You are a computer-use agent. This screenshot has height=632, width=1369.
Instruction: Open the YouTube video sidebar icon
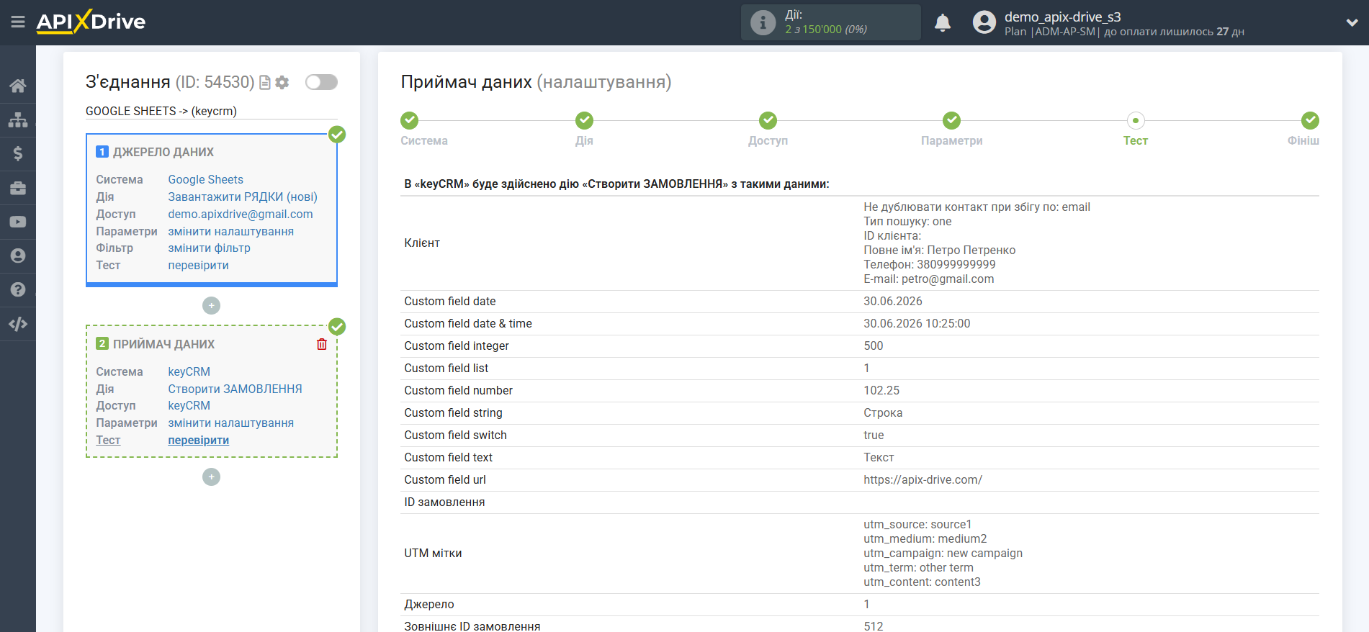18,222
